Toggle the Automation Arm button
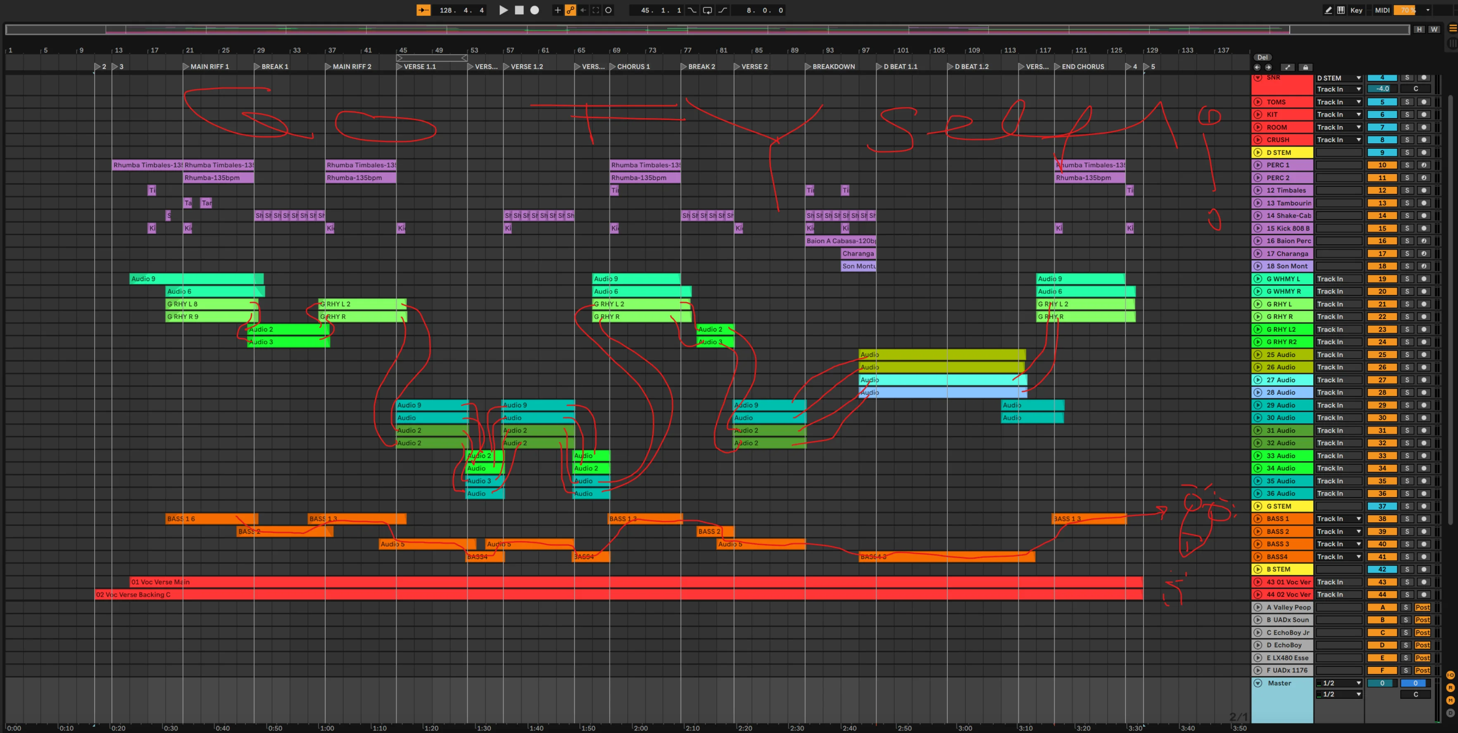 click(571, 10)
